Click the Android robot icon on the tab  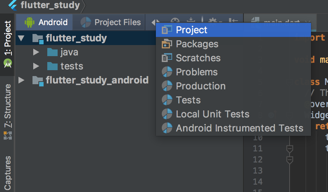30,22
